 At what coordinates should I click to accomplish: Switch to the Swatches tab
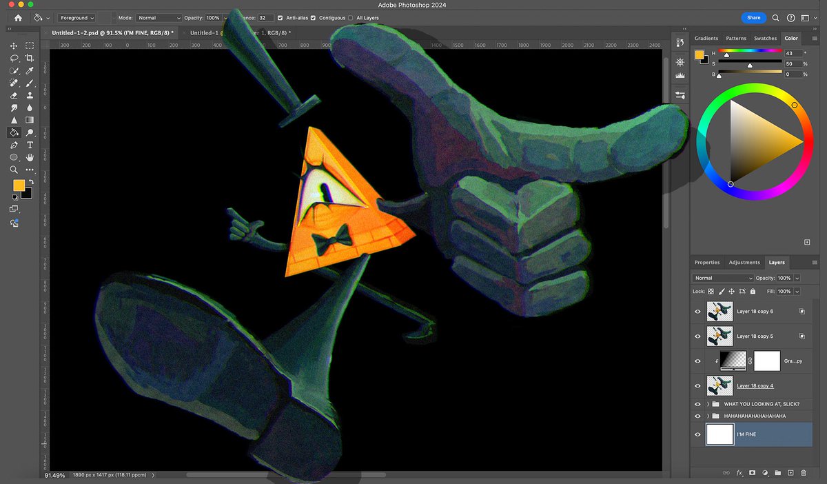tap(766, 39)
